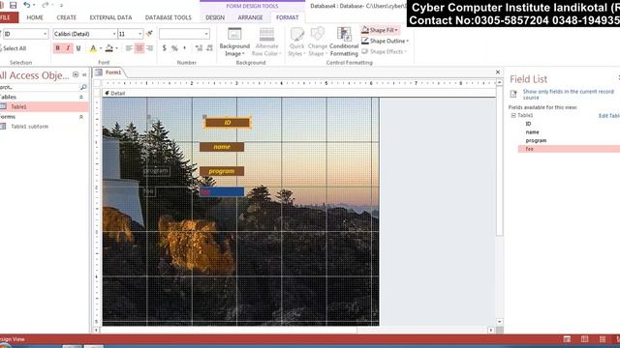Apply the background fill color bucket
Screen dimensions: 620x348
coord(109,48)
